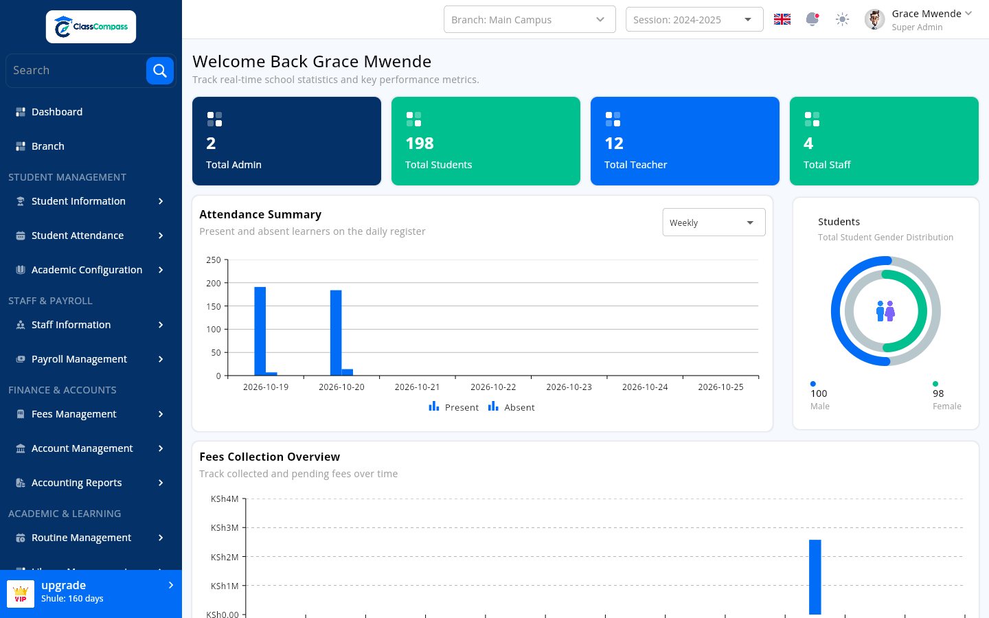
Task: Toggle the light/dark theme sun icon
Action: click(x=843, y=19)
